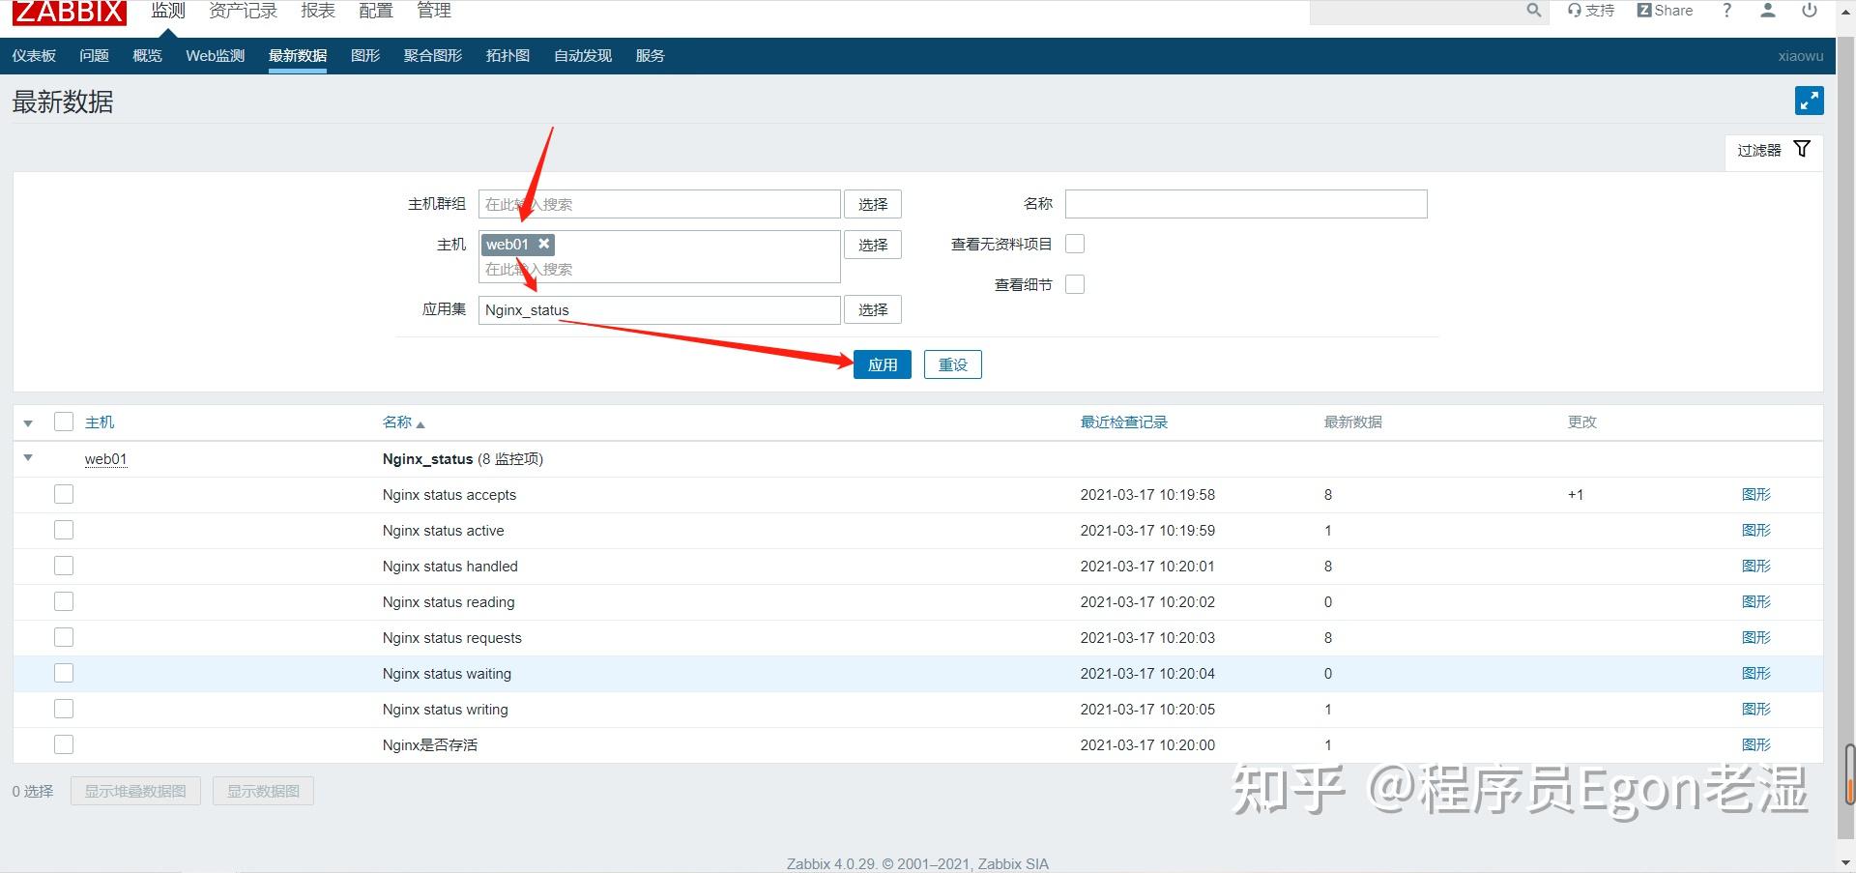Check Nginx status accepts row
This screenshot has width=1856, height=873.
click(x=64, y=494)
